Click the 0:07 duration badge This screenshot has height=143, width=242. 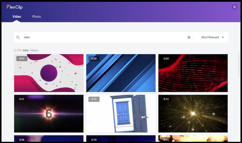point(22,59)
